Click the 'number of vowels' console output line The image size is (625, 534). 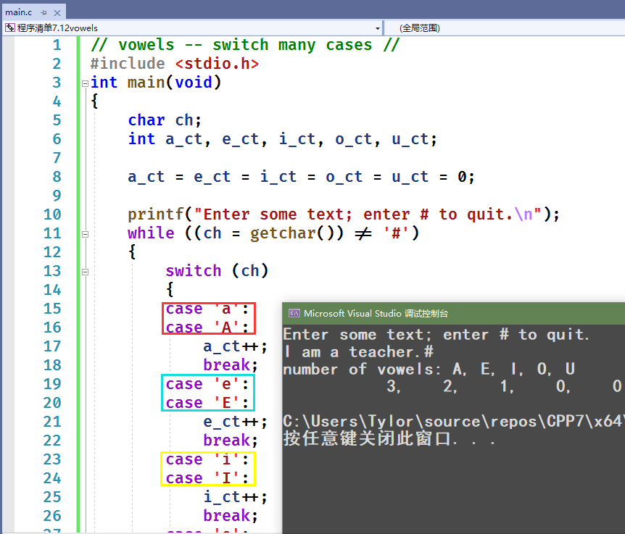(429, 369)
